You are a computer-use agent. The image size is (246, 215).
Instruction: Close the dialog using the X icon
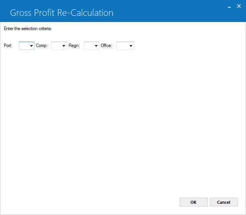point(239,6)
